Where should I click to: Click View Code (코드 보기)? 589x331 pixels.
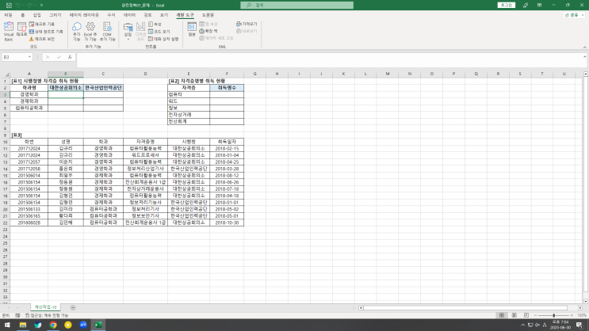[x=159, y=32]
